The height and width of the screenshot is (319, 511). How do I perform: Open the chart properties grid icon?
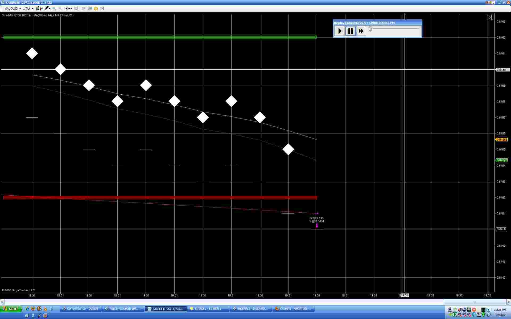(x=102, y=9)
